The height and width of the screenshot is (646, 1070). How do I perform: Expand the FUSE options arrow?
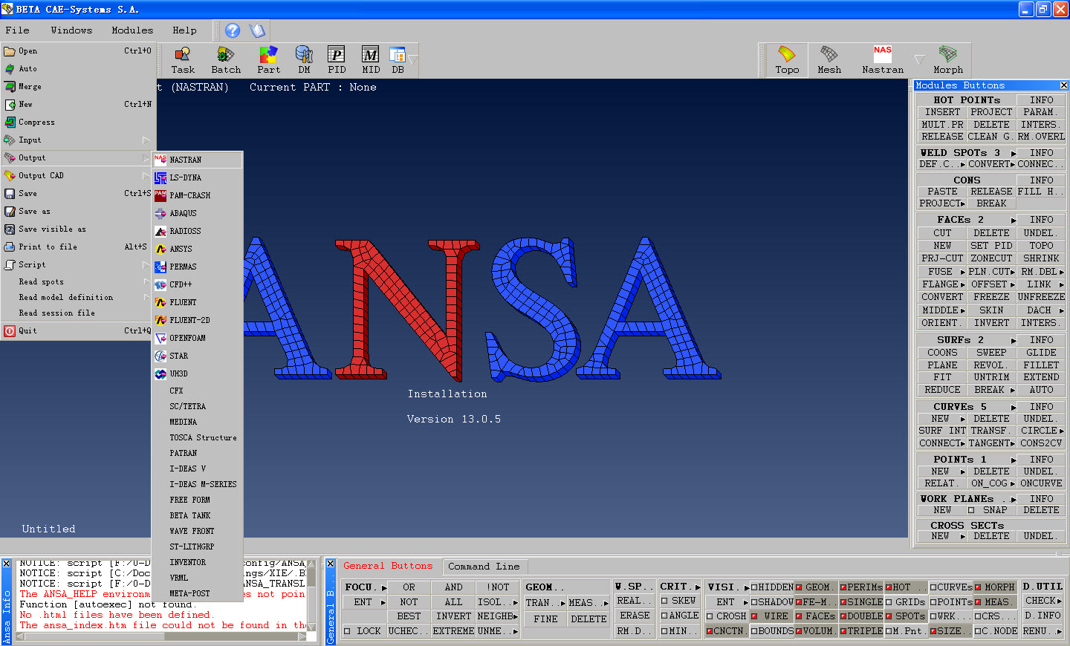963,273
